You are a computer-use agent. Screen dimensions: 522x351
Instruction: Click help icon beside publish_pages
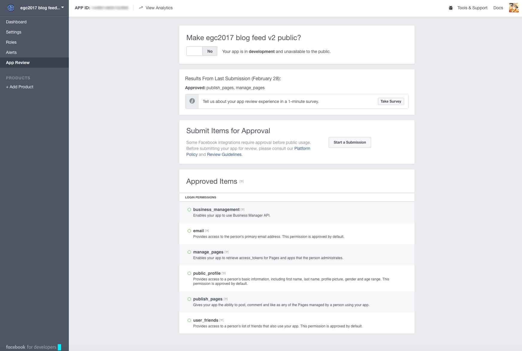click(226, 299)
